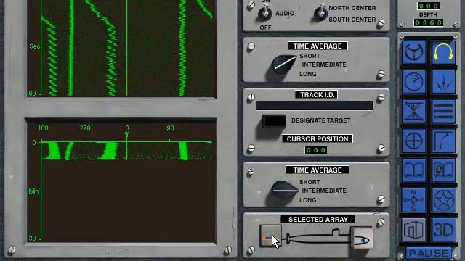Click bearing 90 on the lower waterfall
465x261 pixels.
pos(170,128)
